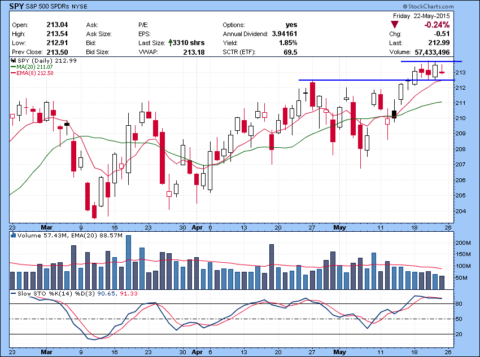
Task: Click the 208 label on the price axis
Action: 461,149
